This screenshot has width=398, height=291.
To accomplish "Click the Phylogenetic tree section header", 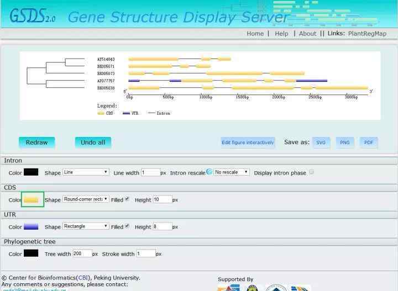I will [199, 241].
